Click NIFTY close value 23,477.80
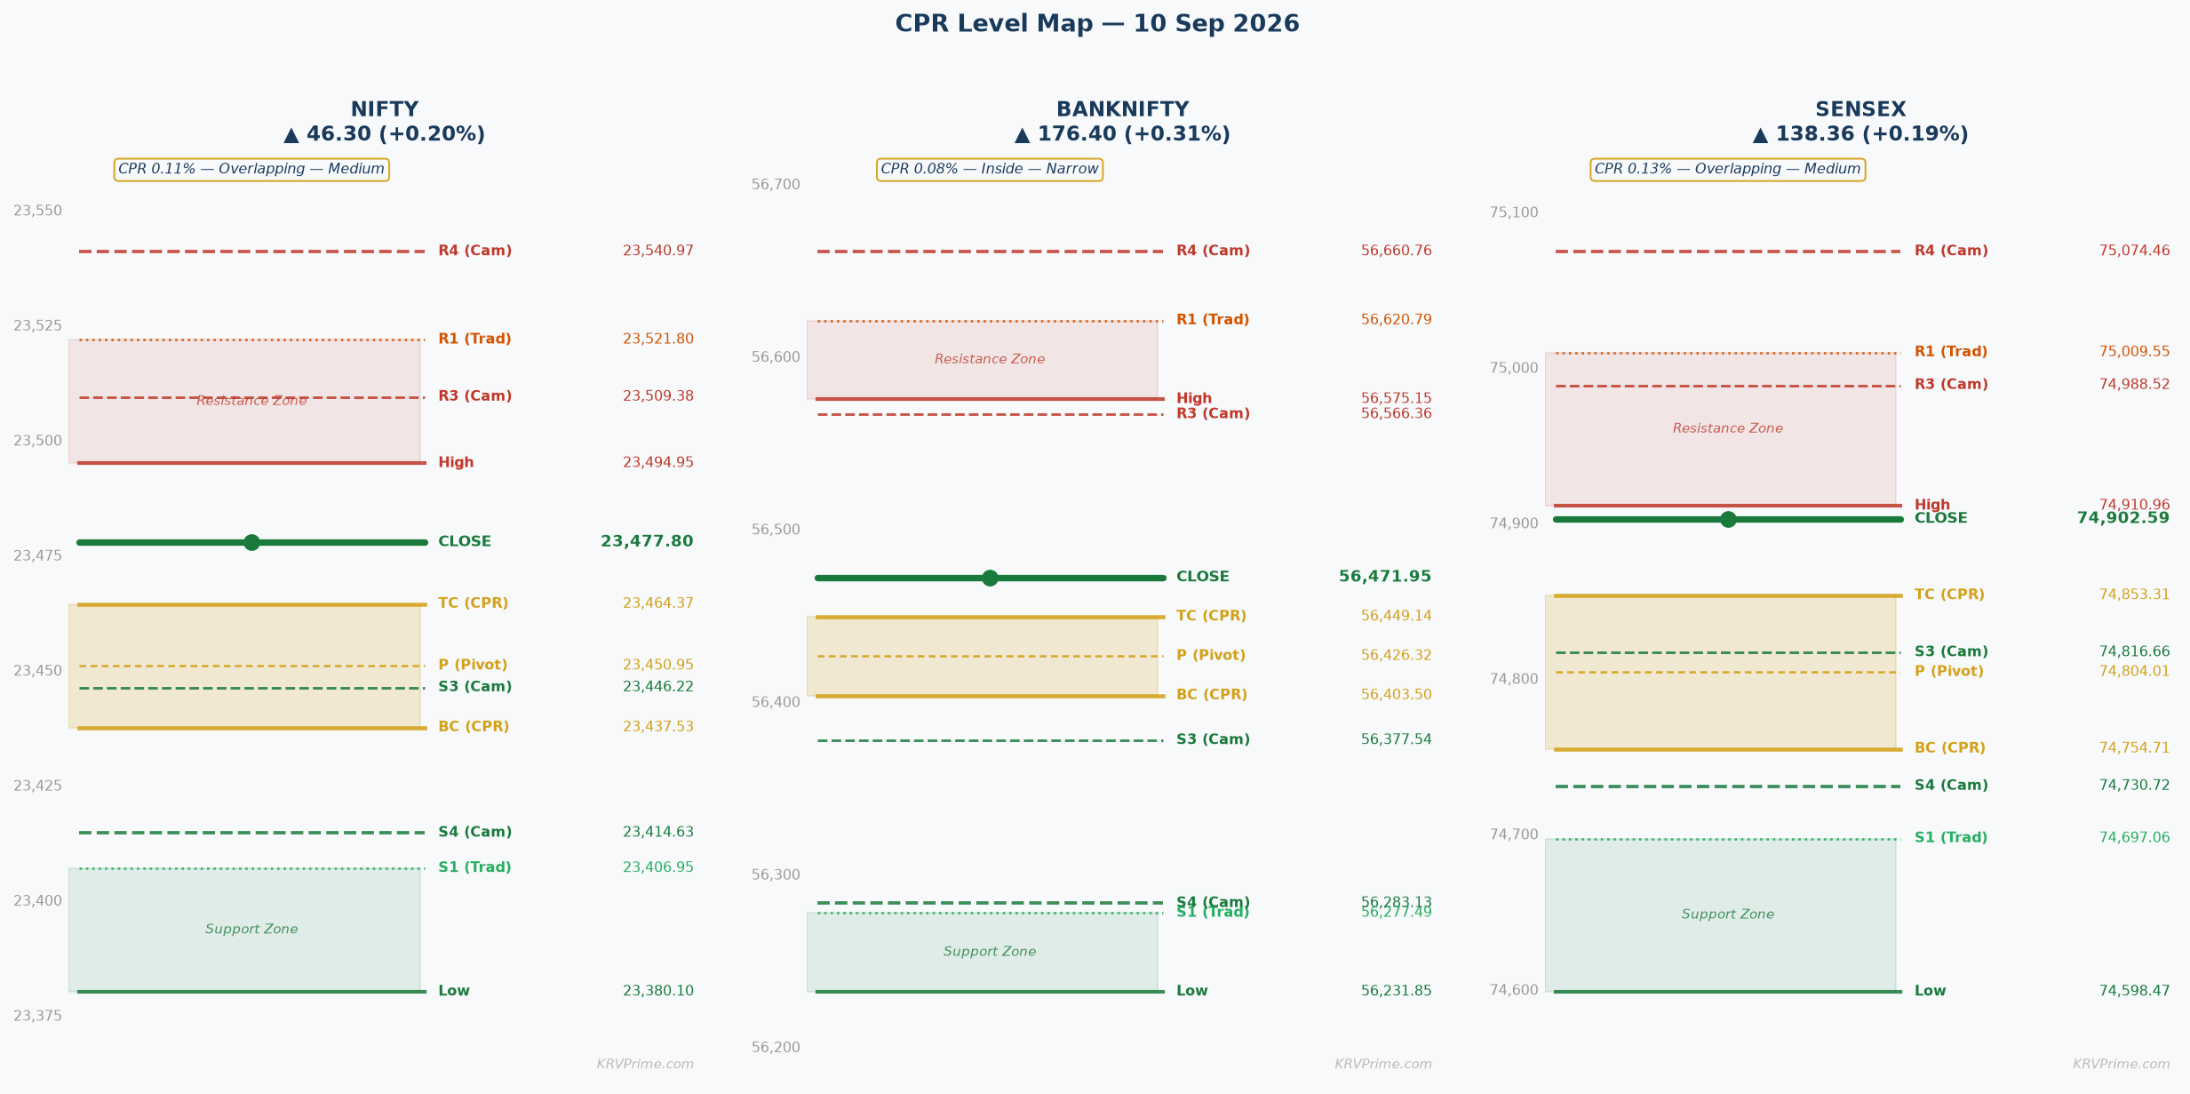 point(647,541)
